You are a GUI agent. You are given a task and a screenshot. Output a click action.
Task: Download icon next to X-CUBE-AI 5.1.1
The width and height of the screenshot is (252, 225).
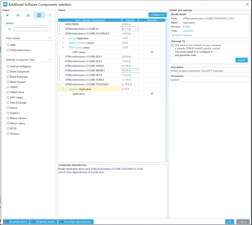(130, 29)
